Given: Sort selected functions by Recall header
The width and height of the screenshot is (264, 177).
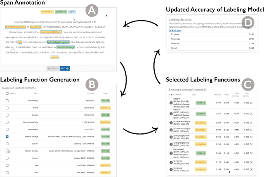Looking at the screenshot, I should click(226, 95).
